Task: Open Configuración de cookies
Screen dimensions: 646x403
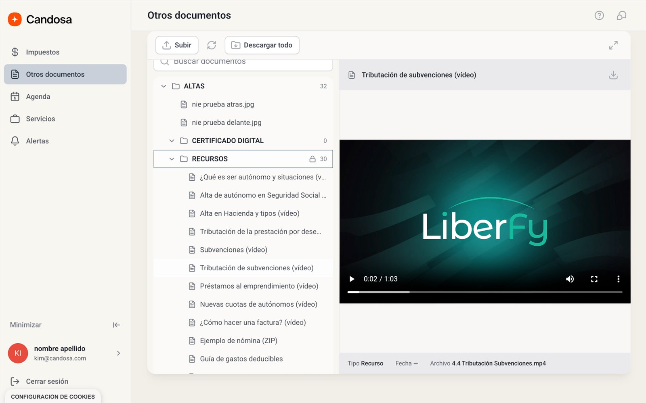Action: click(x=53, y=397)
